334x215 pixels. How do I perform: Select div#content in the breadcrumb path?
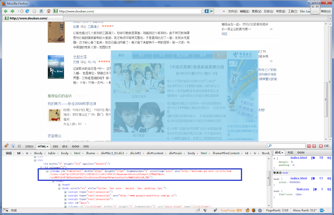tap(155, 153)
